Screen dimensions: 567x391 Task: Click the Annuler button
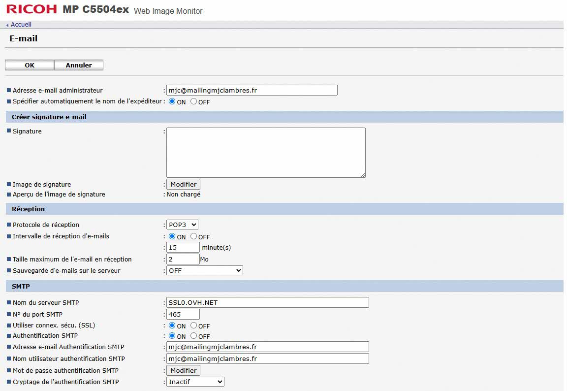pos(79,65)
